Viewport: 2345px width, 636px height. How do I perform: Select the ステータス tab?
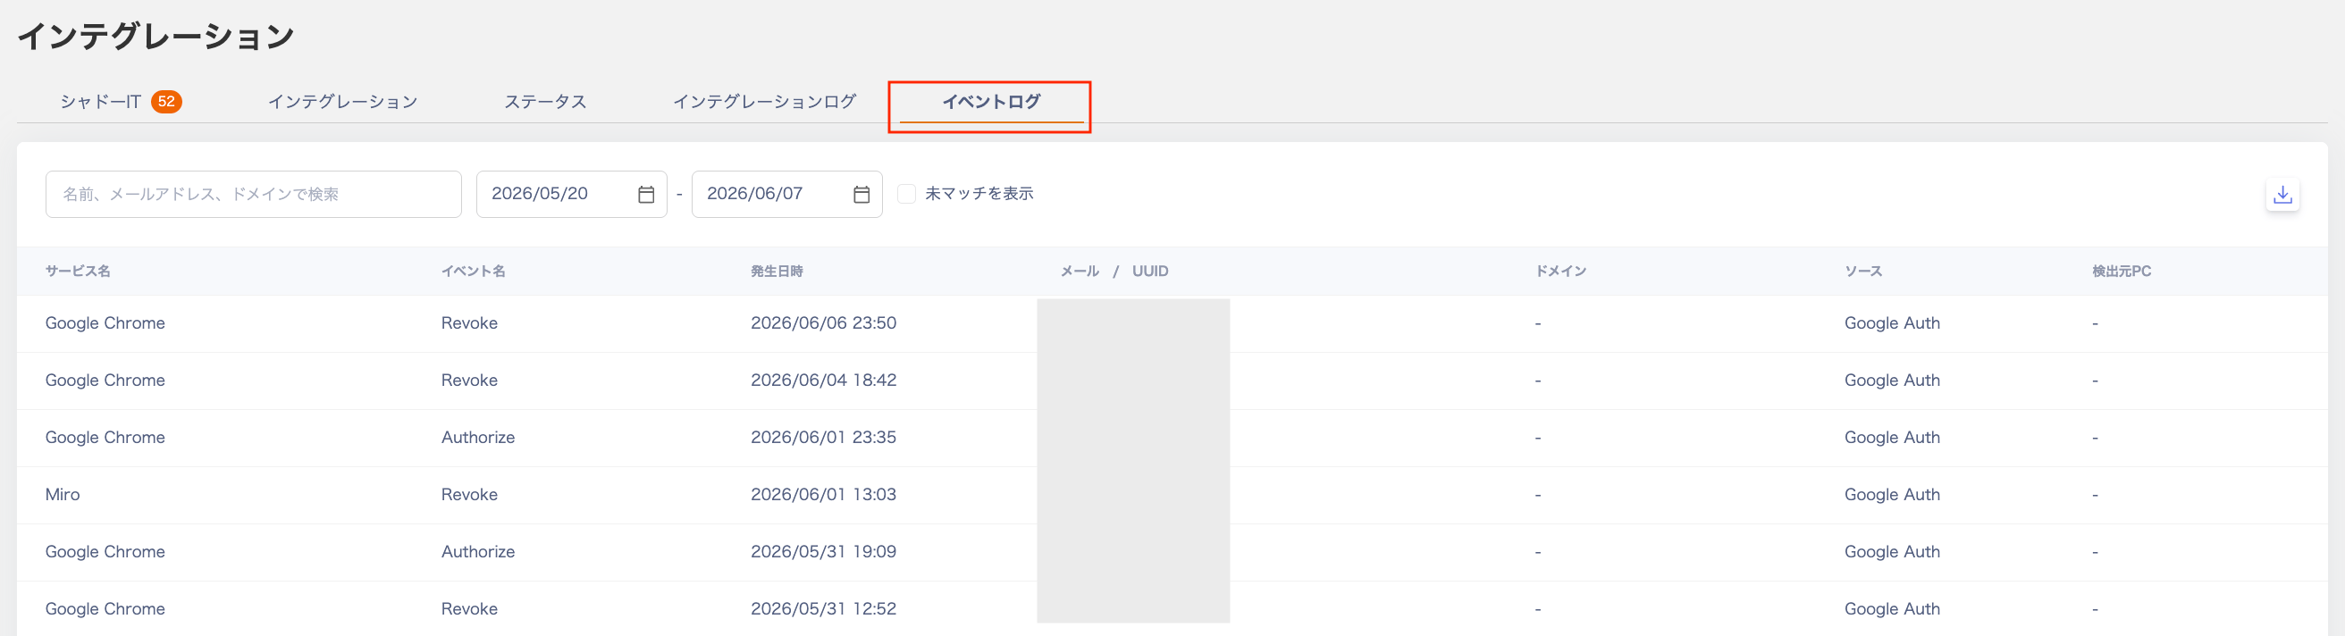545,102
